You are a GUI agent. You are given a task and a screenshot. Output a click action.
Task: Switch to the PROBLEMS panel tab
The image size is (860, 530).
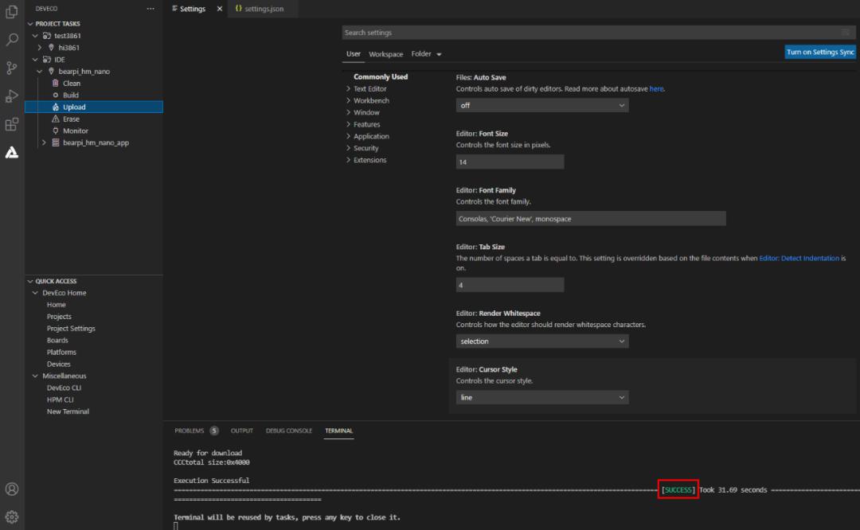[190, 431]
